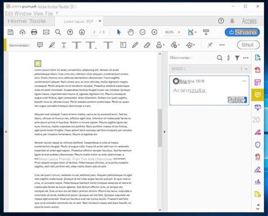Open the Martina comment options ellipsis
Viewport: 268px width, 216px height.
click(x=244, y=81)
